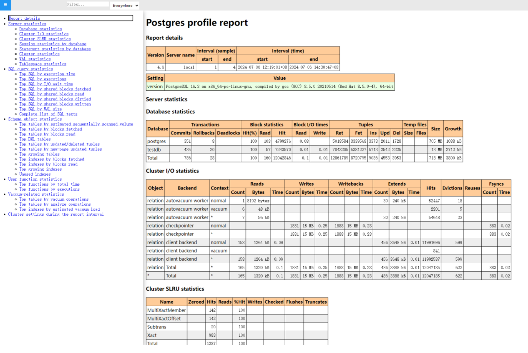Image resolution: width=528 pixels, height=353 pixels.
Task: Open the Report details sidebar link
Action: [x=24, y=18]
